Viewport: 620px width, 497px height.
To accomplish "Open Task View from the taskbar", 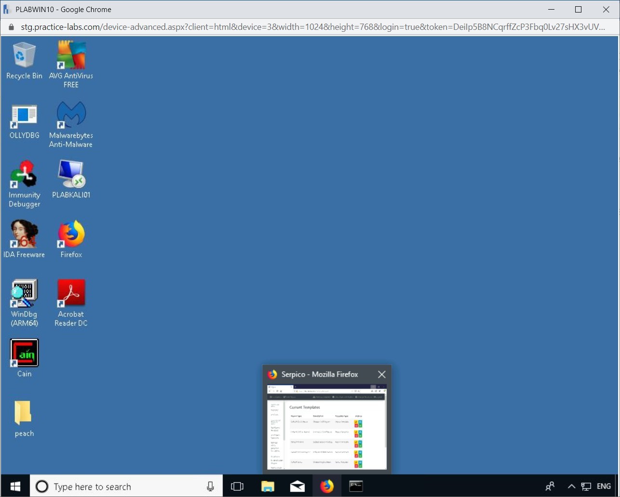I will (237, 486).
